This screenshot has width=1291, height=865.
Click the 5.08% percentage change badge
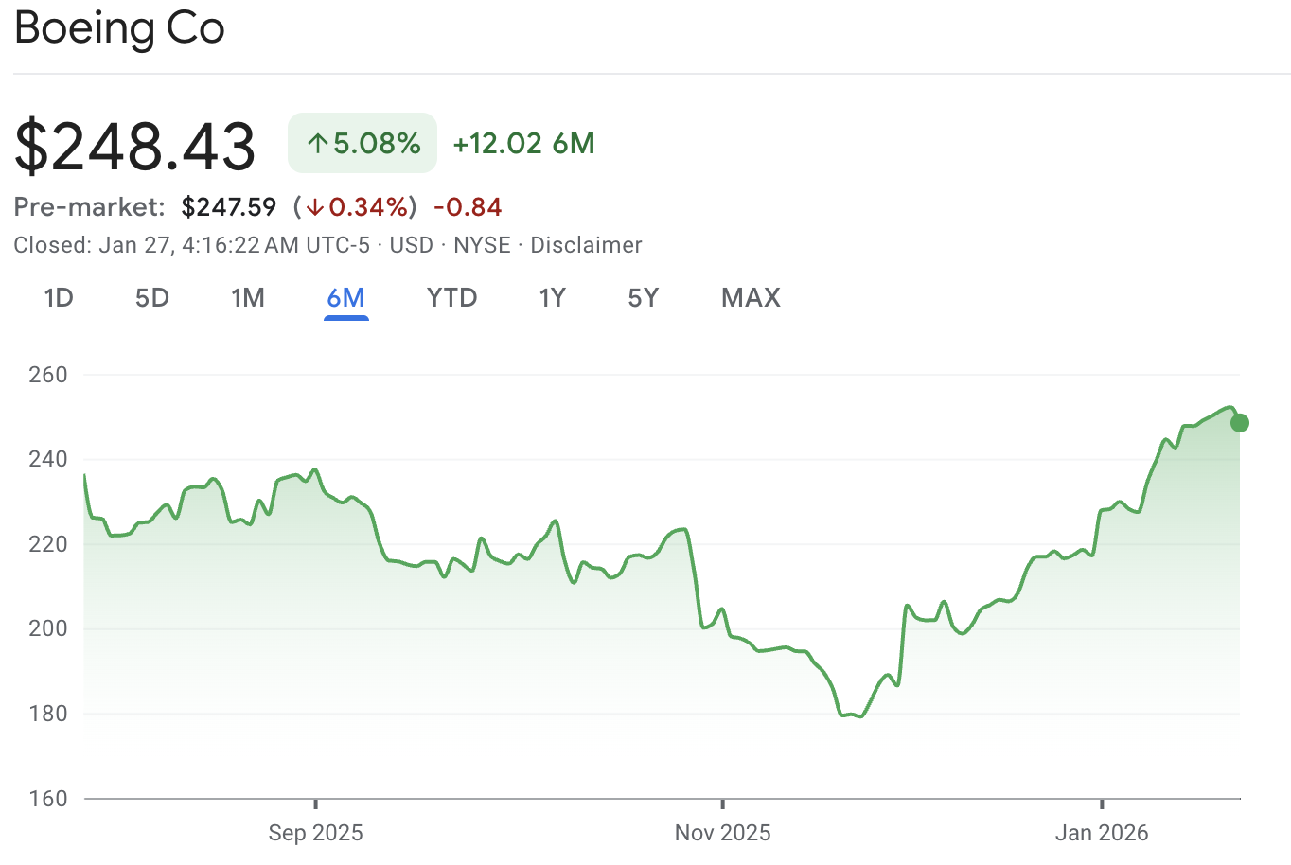[x=363, y=143]
